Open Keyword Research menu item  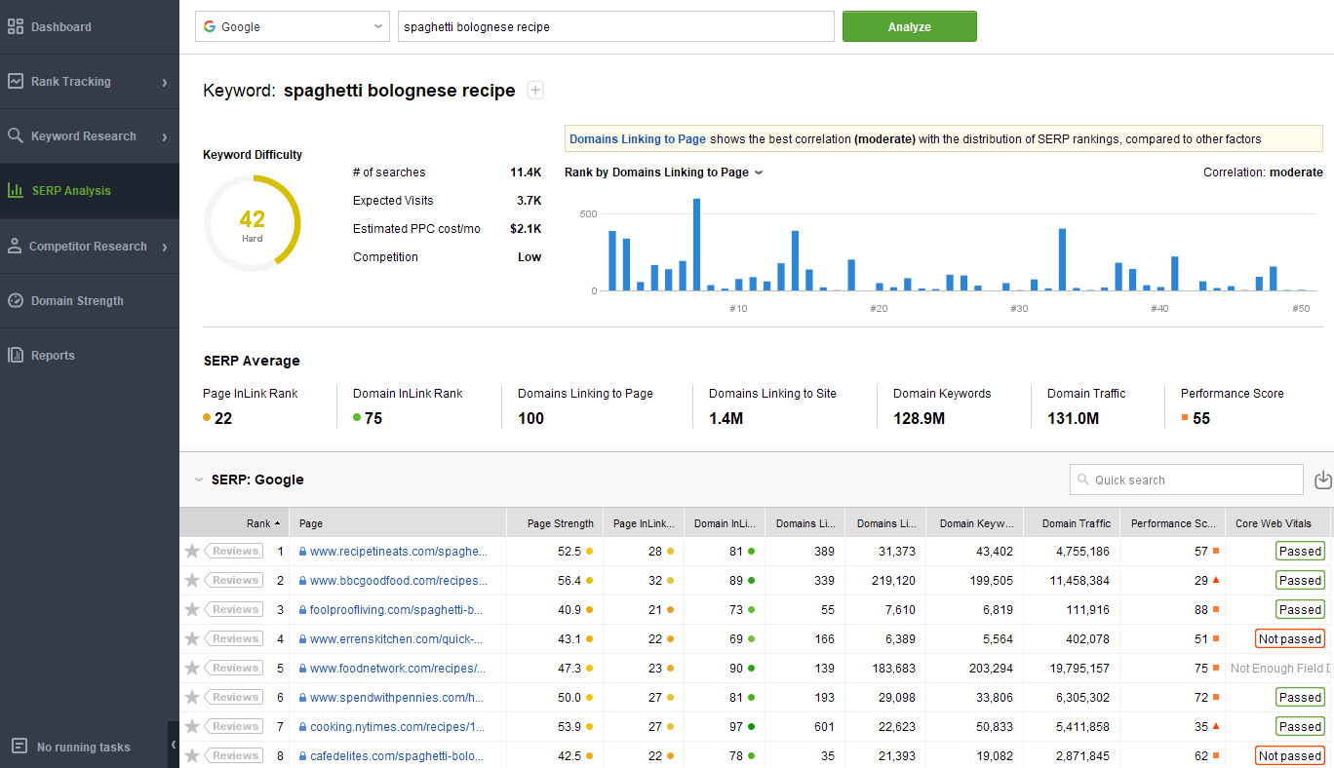(90, 136)
